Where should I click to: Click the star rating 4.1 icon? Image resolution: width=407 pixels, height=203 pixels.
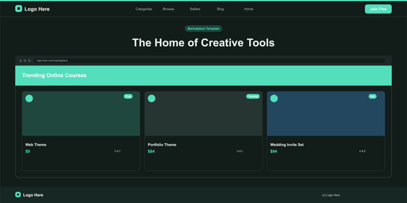(237, 151)
